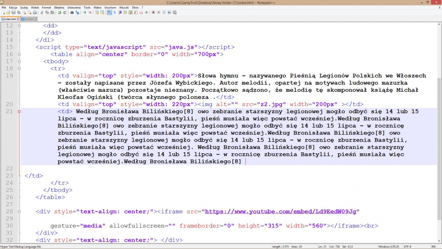Screen dimensions: 442x249
Task: Toggle the Monitoring eye icon
Action: (x=146, y=13)
